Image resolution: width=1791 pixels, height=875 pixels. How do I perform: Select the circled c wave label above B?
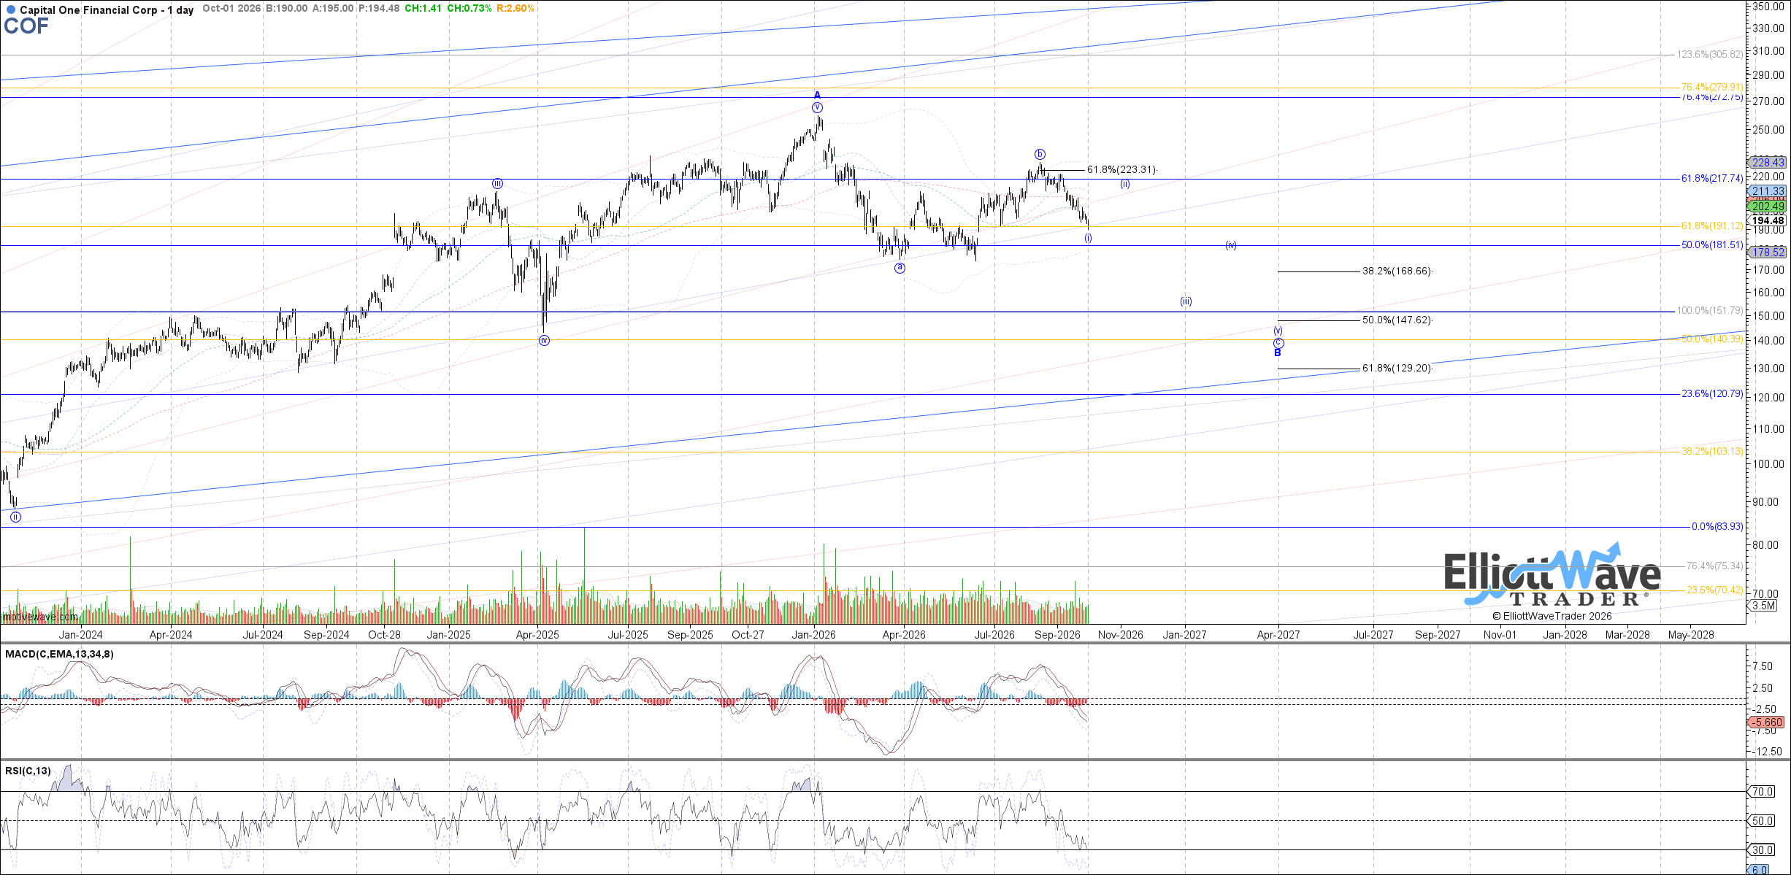pyautogui.click(x=1278, y=343)
